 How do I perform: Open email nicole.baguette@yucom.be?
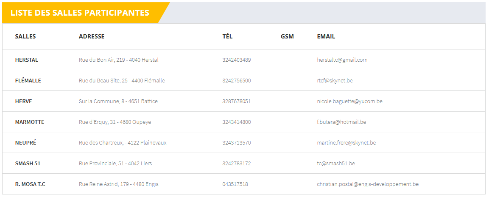pos(349,101)
